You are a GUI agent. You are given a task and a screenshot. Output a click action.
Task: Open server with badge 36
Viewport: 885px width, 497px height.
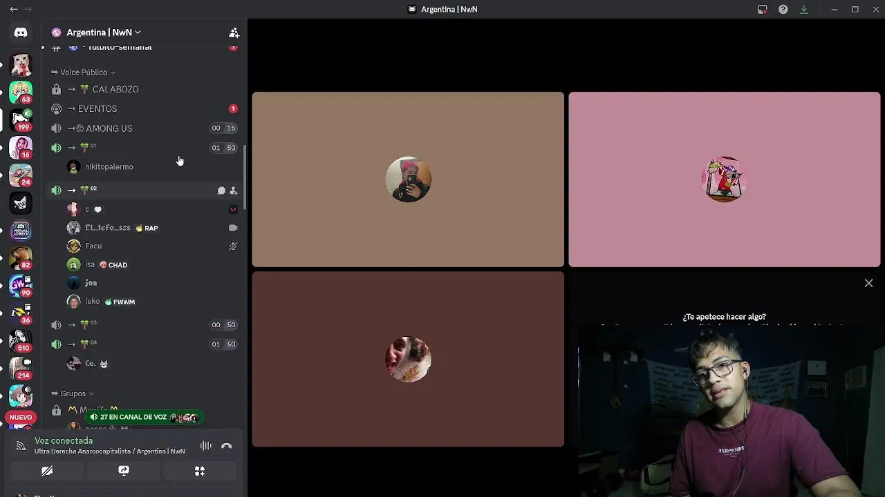click(21, 313)
